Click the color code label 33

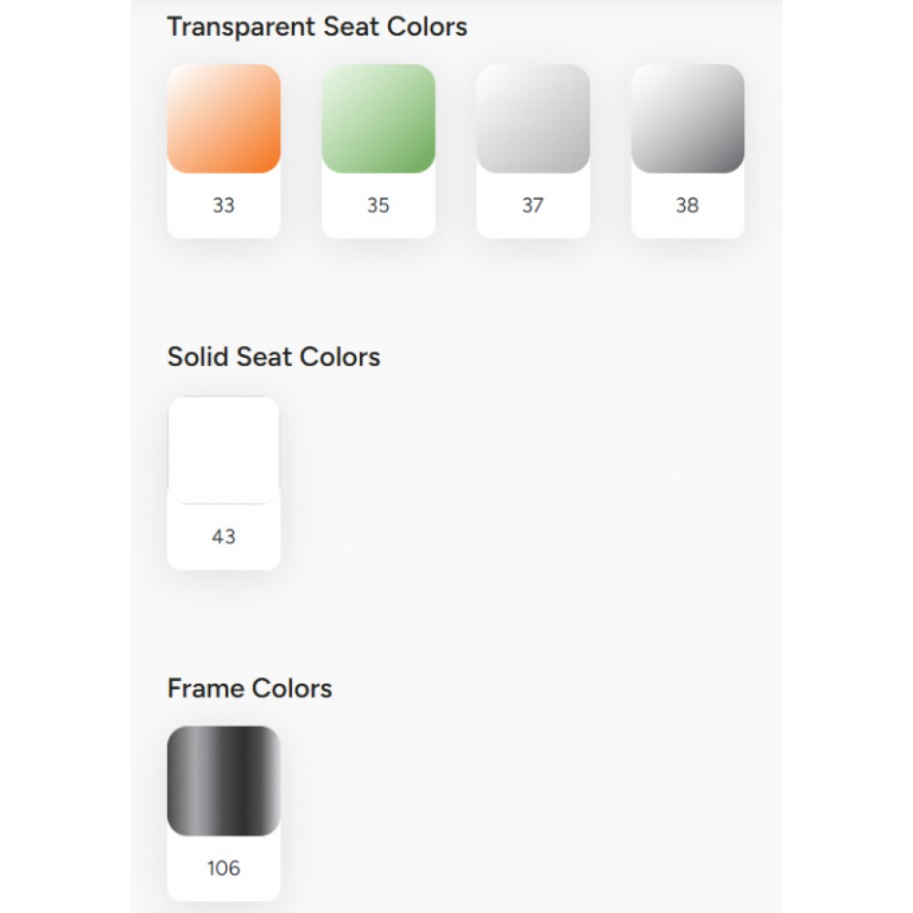click(224, 205)
